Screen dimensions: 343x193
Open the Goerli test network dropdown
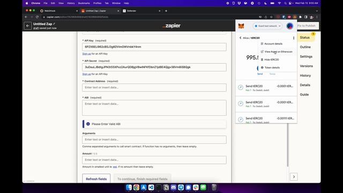267,26
